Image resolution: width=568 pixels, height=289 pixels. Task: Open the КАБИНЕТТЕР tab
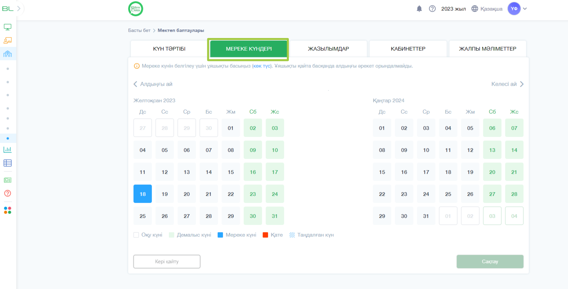pyautogui.click(x=408, y=49)
